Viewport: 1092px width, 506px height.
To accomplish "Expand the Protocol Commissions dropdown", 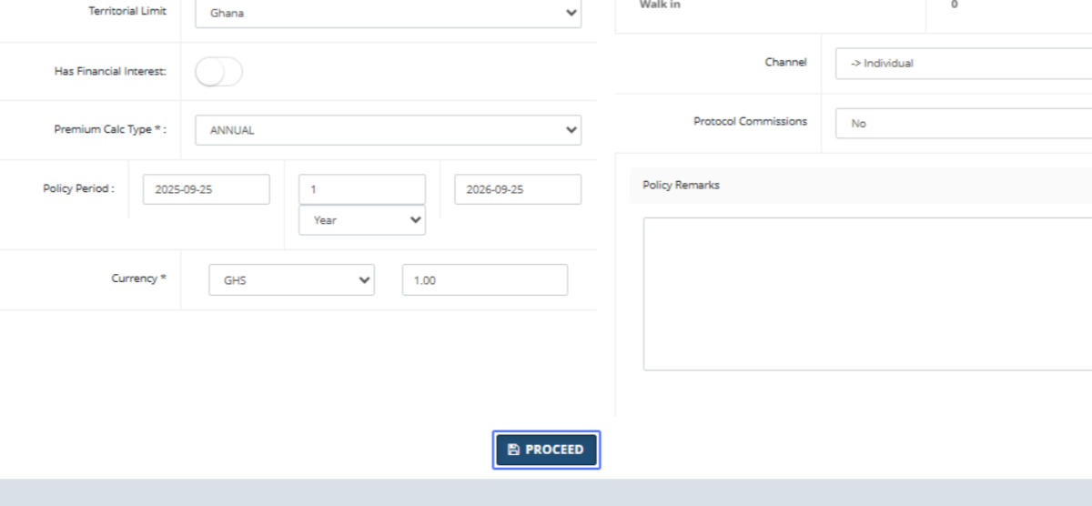I will tap(963, 124).
